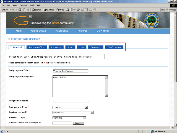
Task: Click the Browse... button
Action: (78, 123)
